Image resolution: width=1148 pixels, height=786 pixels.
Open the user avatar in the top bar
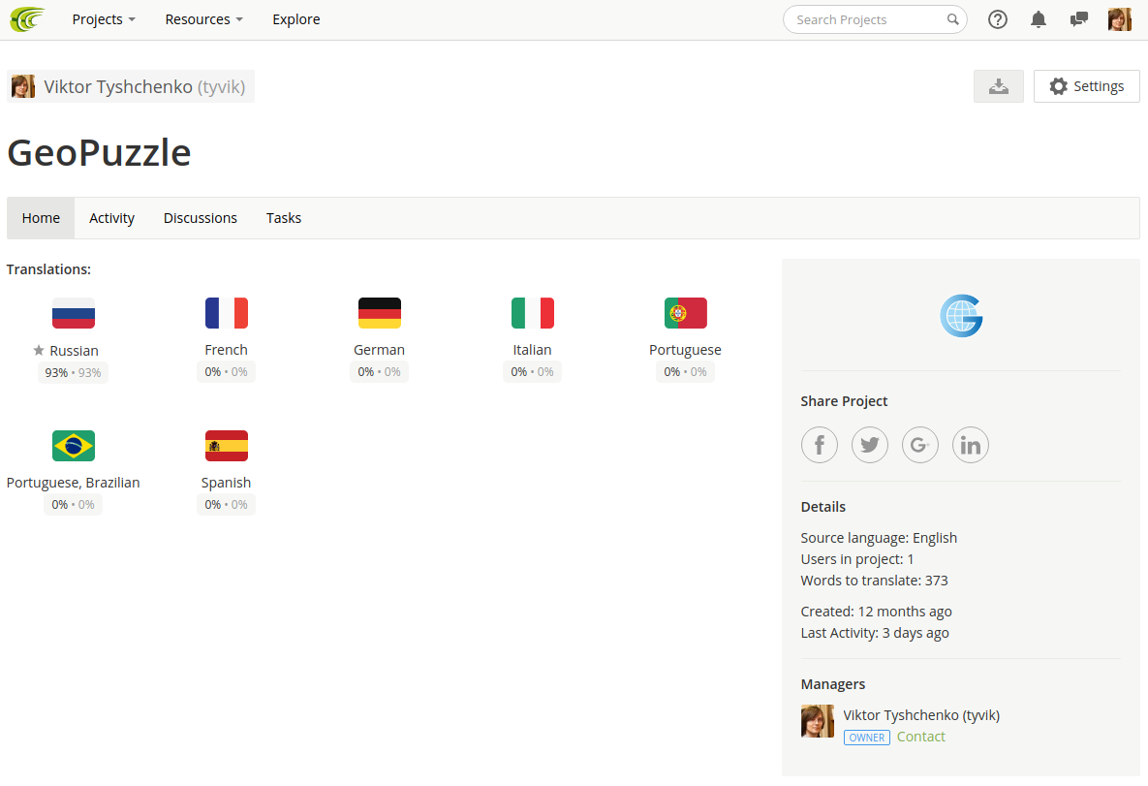[x=1120, y=19]
